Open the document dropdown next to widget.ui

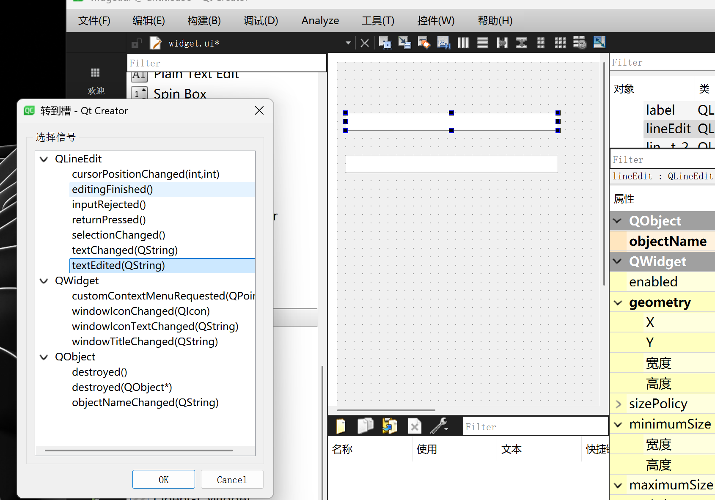tap(348, 43)
